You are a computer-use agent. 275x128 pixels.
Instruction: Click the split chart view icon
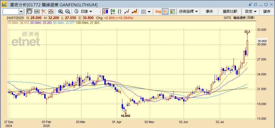point(51,12)
